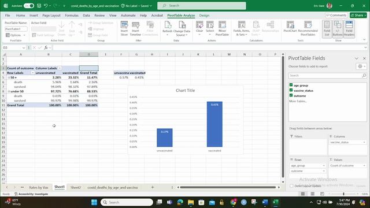Switch to the Design ribbon tab

(204, 16)
